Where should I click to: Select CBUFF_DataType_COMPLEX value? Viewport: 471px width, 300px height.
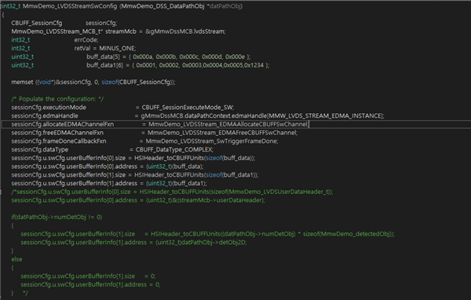click(x=173, y=149)
